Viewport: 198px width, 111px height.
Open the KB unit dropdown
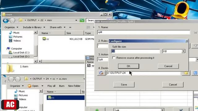tap(183, 51)
